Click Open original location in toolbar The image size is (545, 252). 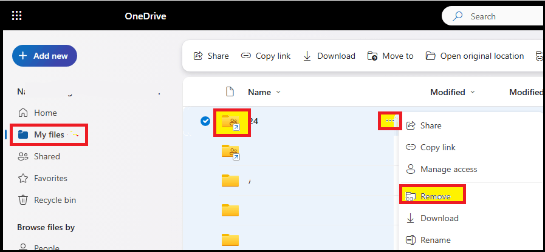(475, 56)
